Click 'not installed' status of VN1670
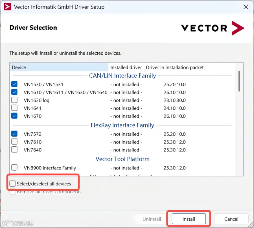Screen dimensions: 254x228 pos(126,116)
